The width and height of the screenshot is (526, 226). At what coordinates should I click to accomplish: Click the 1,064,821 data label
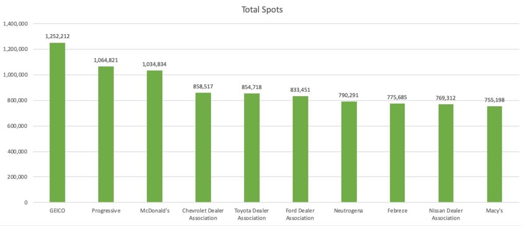pos(106,61)
